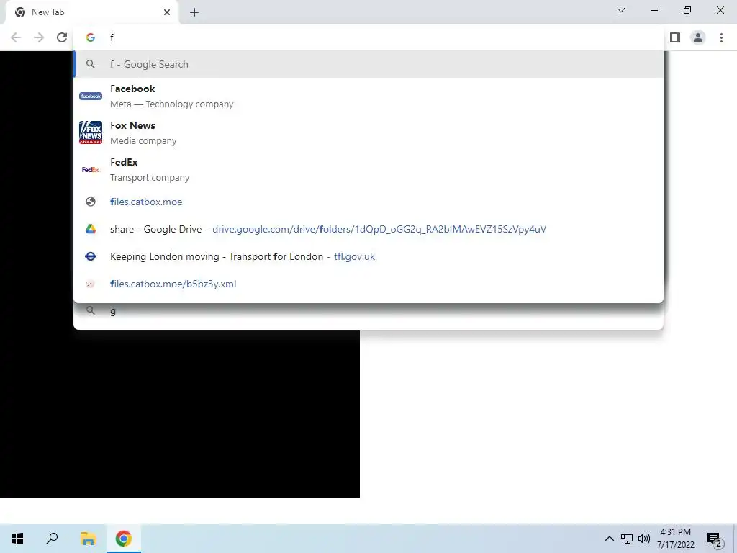The image size is (737, 553).
Task: Click the globe icon beside files.catbox.moe
Action: tap(91, 202)
